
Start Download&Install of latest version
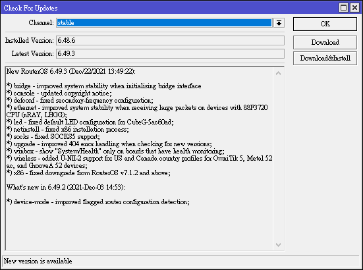[x=325, y=58]
